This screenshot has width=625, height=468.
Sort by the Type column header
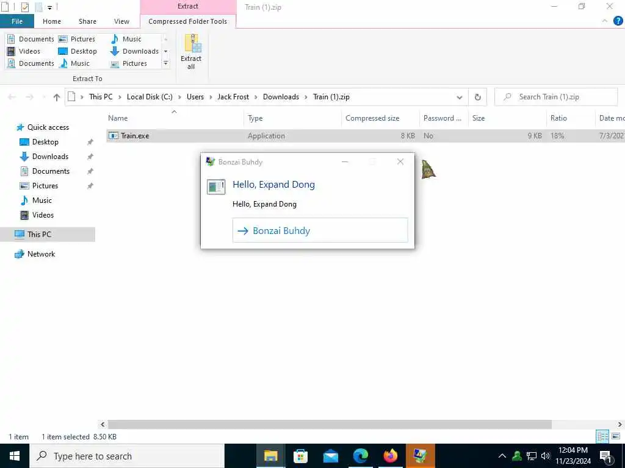(292, 118)
